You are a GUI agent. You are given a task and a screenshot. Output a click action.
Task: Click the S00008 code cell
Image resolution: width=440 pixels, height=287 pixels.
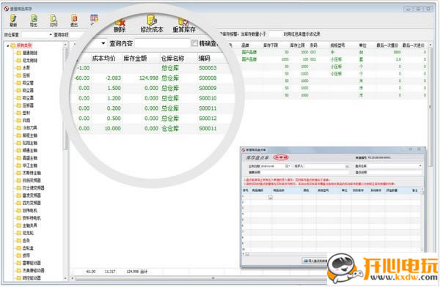(x=208, y=78)
